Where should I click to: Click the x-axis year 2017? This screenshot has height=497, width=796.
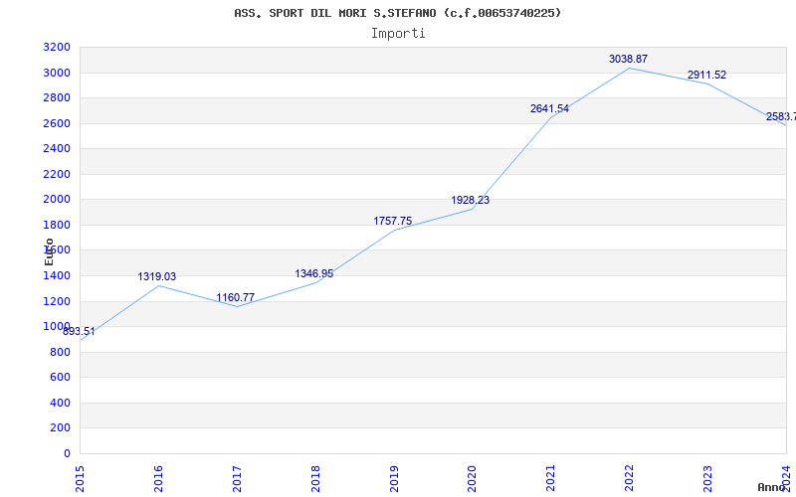[x=237, y=478]
